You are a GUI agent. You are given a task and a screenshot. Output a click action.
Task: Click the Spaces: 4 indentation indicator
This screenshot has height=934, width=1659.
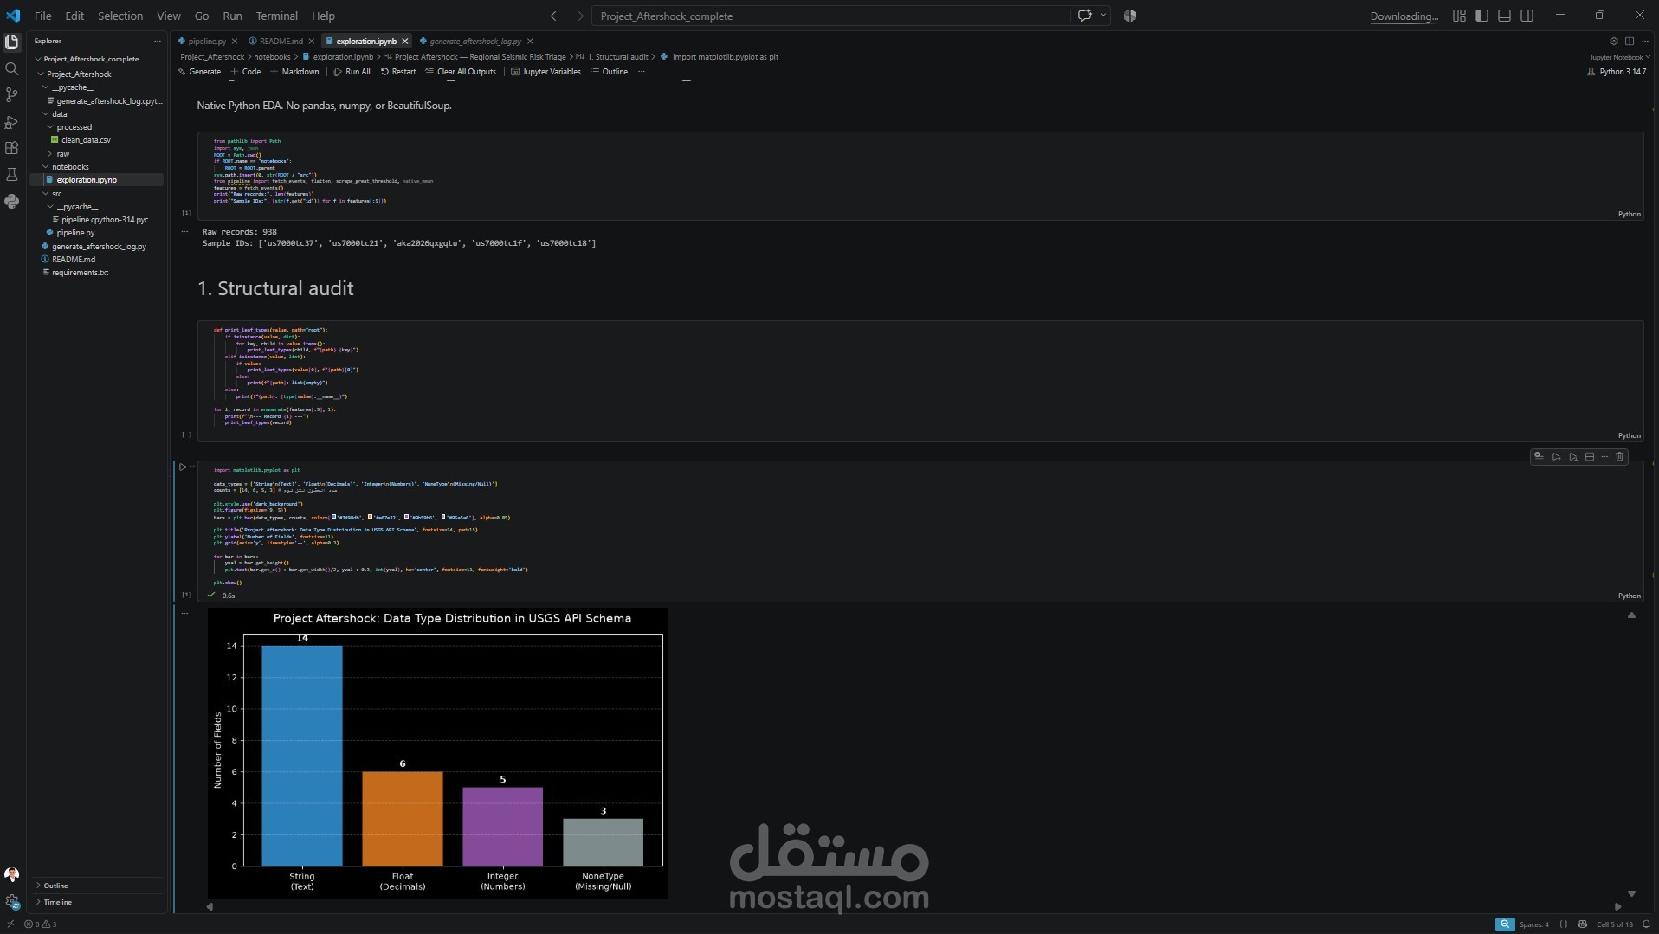point(1533,924)
